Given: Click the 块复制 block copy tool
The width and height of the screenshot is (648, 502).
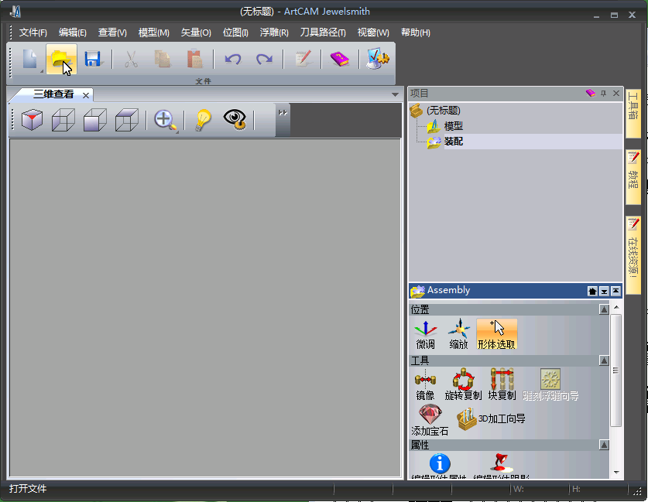Looking at the screenshot, I should pyautogui.click(x=502, y=383).
